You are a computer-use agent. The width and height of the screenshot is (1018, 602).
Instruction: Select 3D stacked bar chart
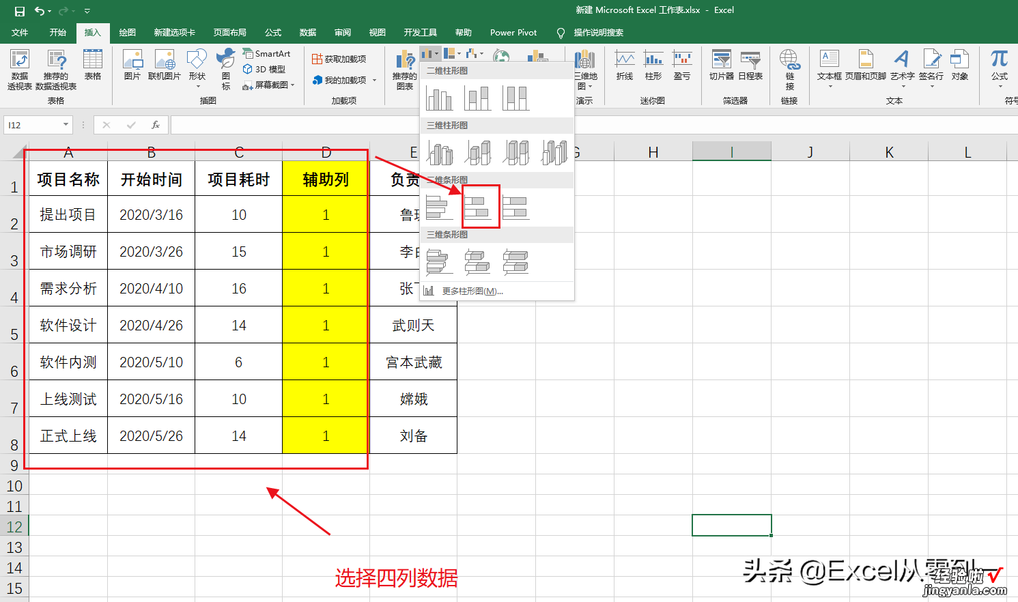[x=477, y=262]
